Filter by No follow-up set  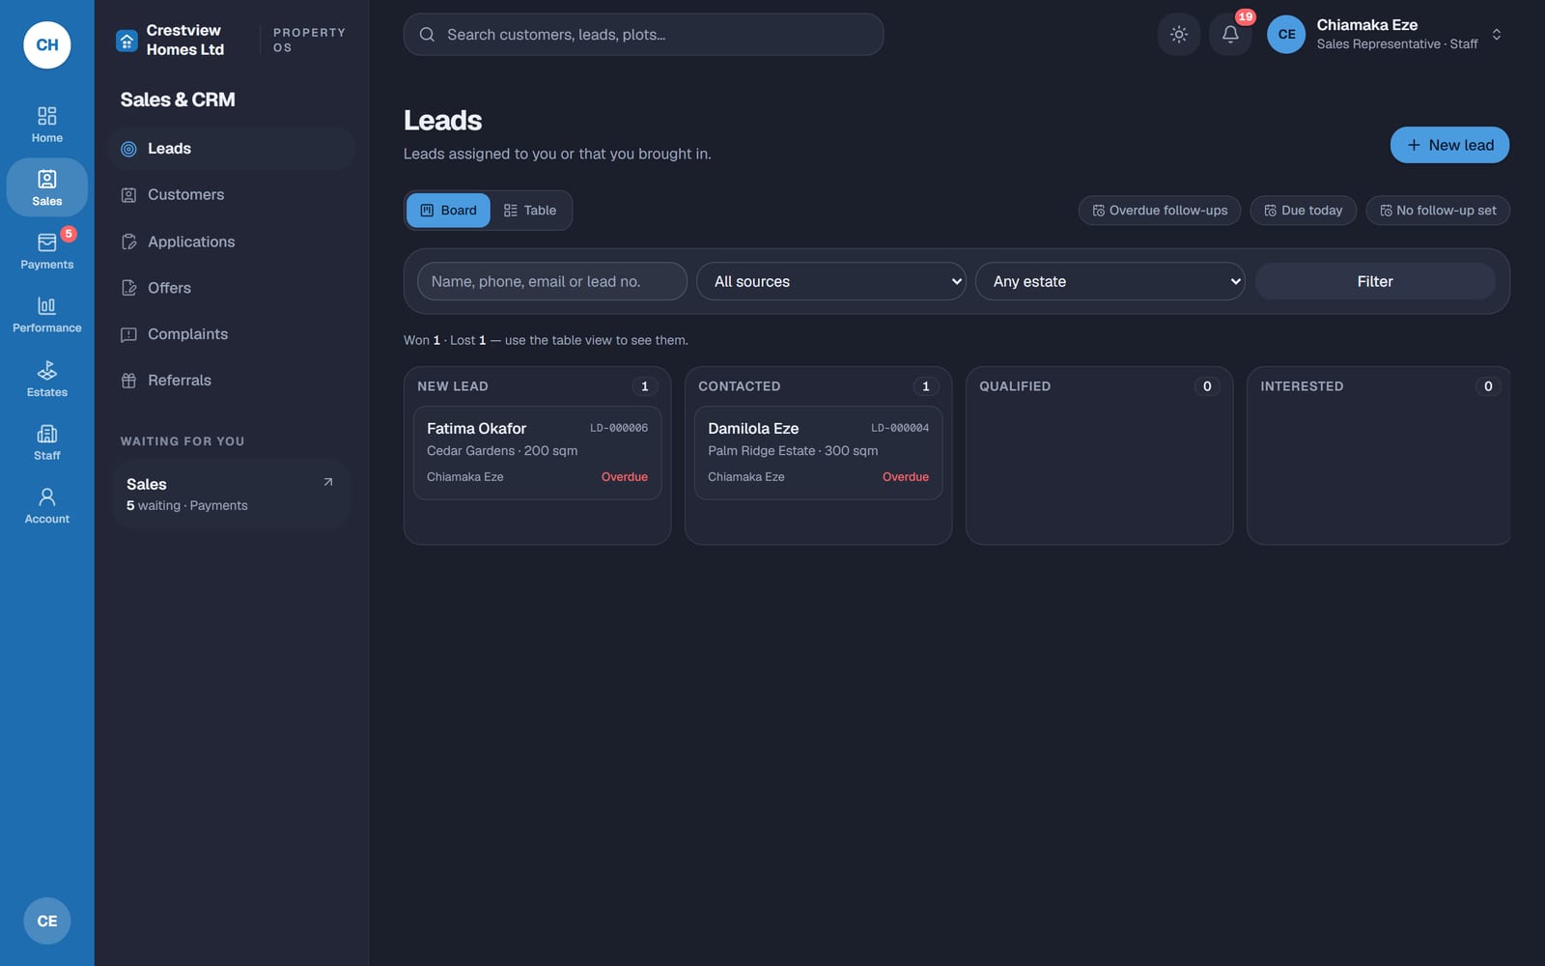1438,211
